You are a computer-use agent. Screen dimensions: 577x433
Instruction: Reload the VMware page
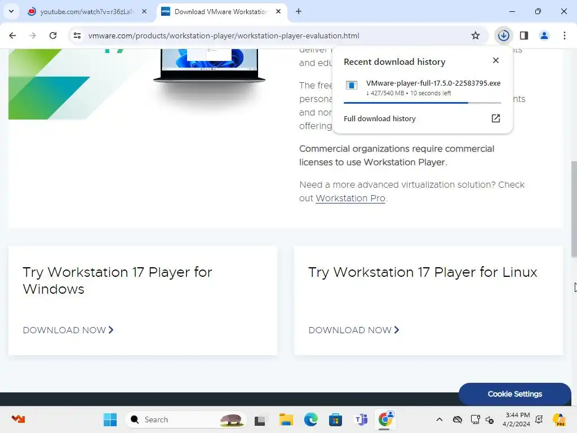[x=53, y=36]
